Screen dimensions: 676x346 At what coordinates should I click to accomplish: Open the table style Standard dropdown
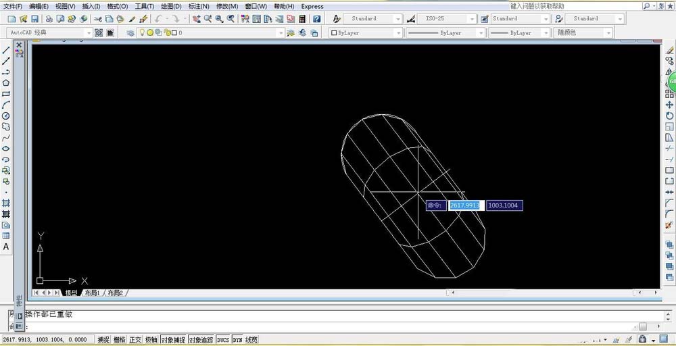pos(521,19)
